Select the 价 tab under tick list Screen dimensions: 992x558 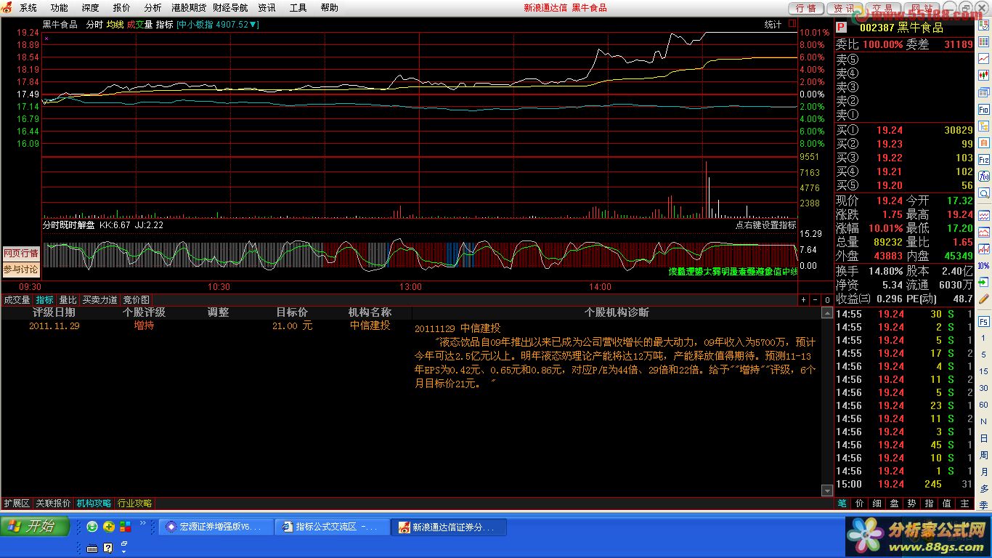[860, 504]
